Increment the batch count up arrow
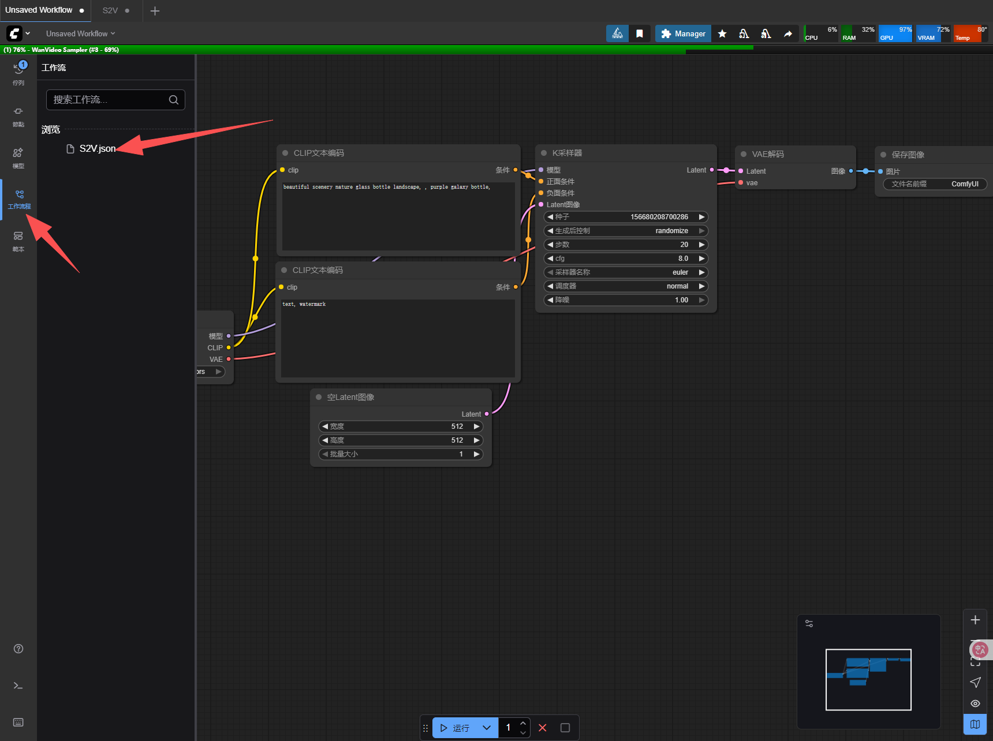 523,723
